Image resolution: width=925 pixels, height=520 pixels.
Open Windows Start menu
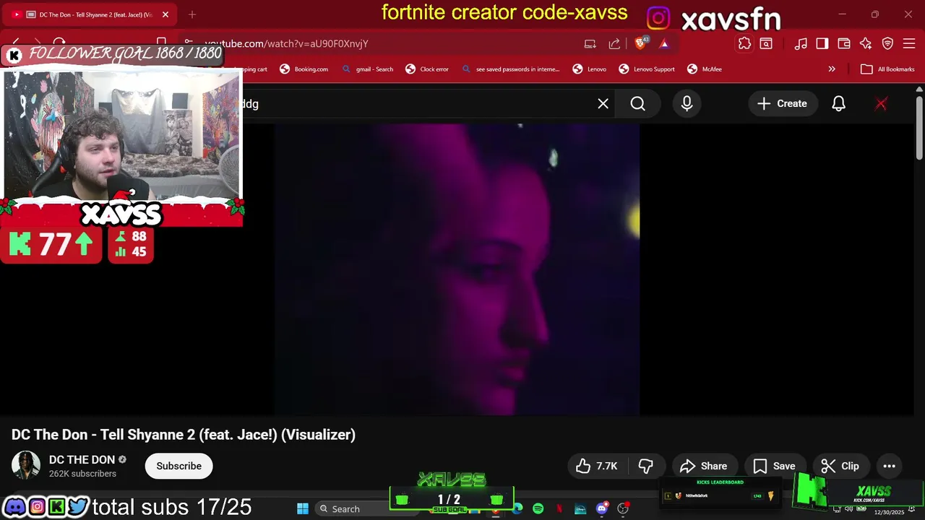click(303, 508)
